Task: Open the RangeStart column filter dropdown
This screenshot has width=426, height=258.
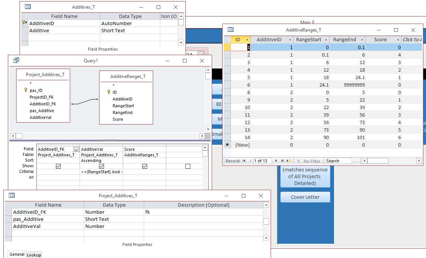Action: (x=326, y=40)
